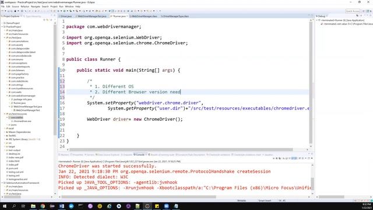Select the TestNG library node
The width and height of the screenshot is (373, 210).
click(12, 135)
